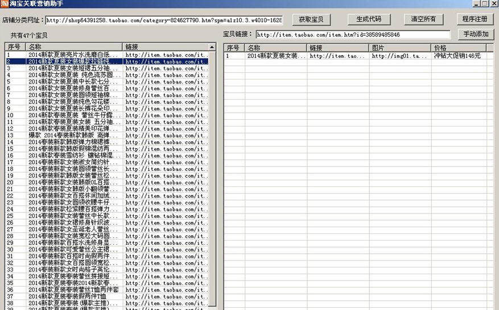
Task: Click the 手动添加 button
Action: 476,34
